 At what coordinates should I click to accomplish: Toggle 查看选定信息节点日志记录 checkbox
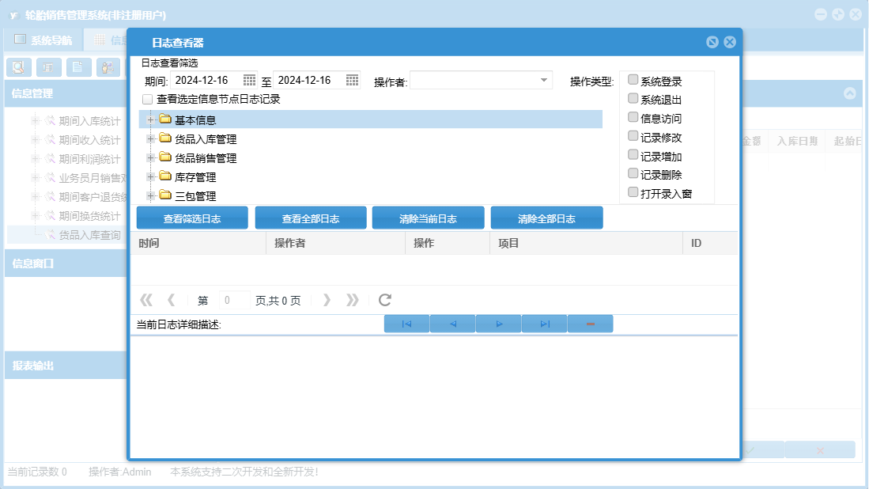147,100
